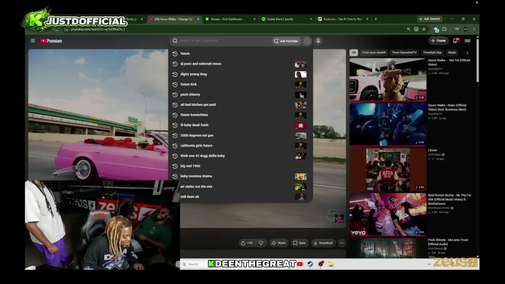Click the Ask Gemini button
505x284 pixels.
click(430, 19)
